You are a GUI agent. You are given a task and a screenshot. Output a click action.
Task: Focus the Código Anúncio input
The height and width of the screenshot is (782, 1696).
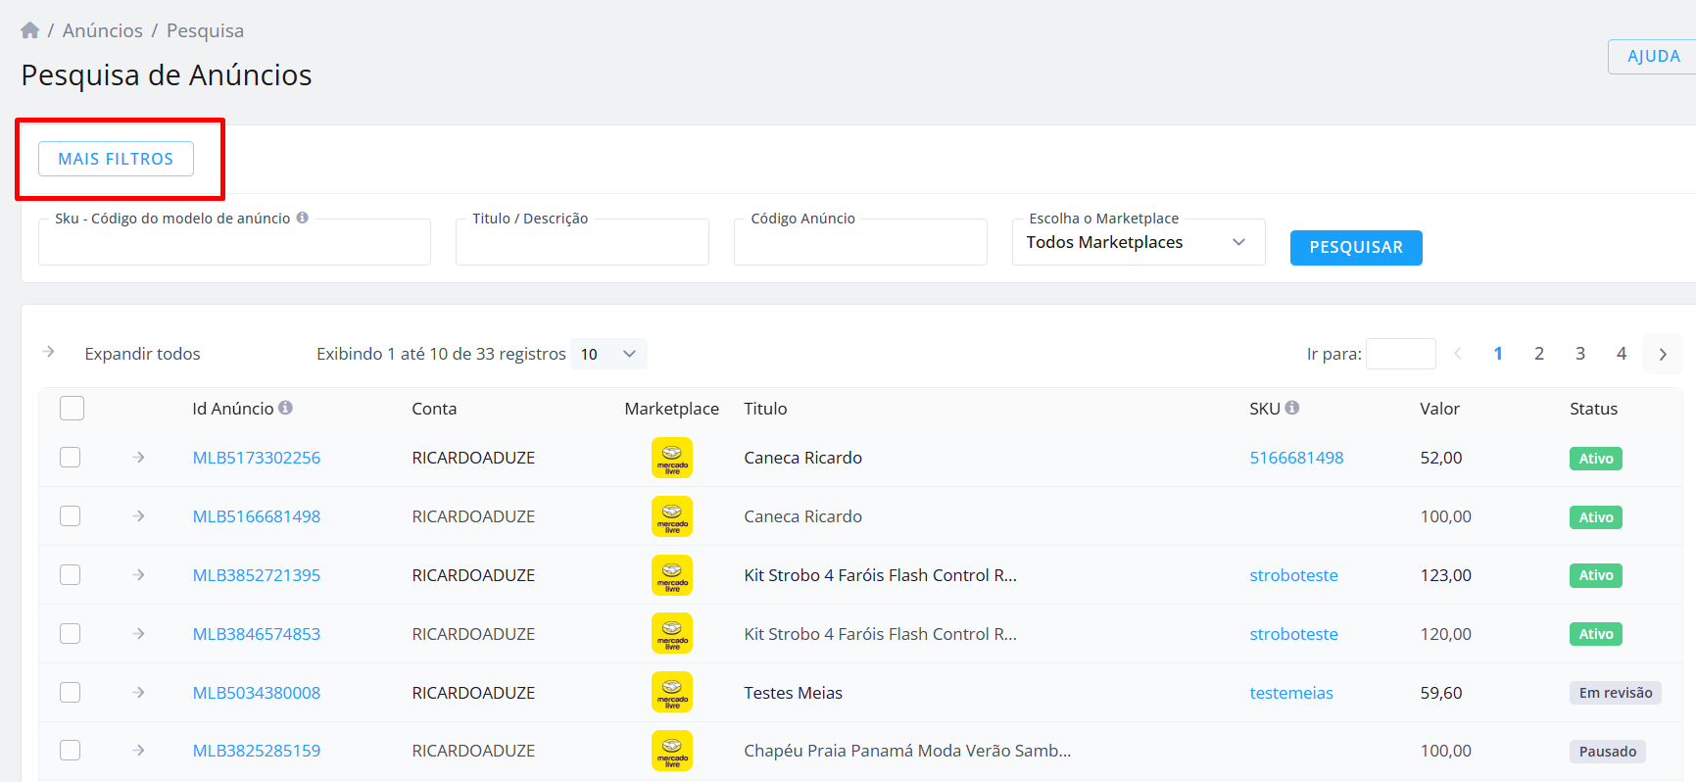click(x=860, y=242)
